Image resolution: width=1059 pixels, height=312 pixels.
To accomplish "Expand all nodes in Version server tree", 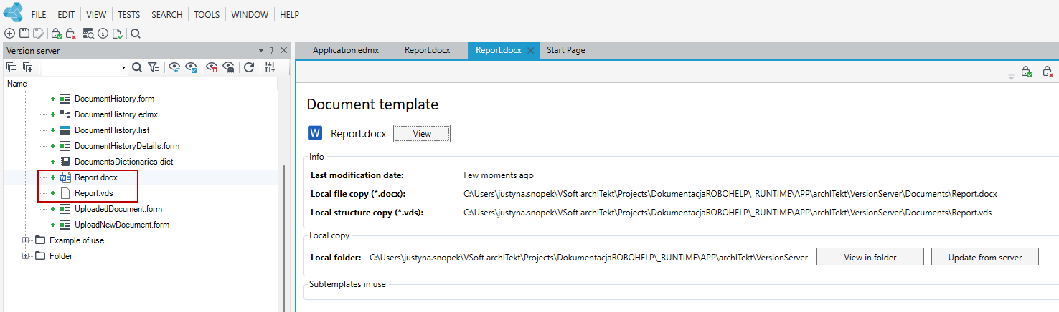I will [27, 67].
